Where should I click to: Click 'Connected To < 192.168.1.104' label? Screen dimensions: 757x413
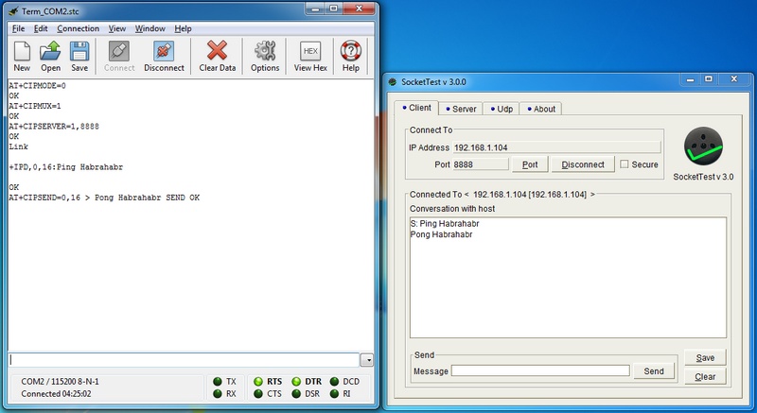point(502,194)
